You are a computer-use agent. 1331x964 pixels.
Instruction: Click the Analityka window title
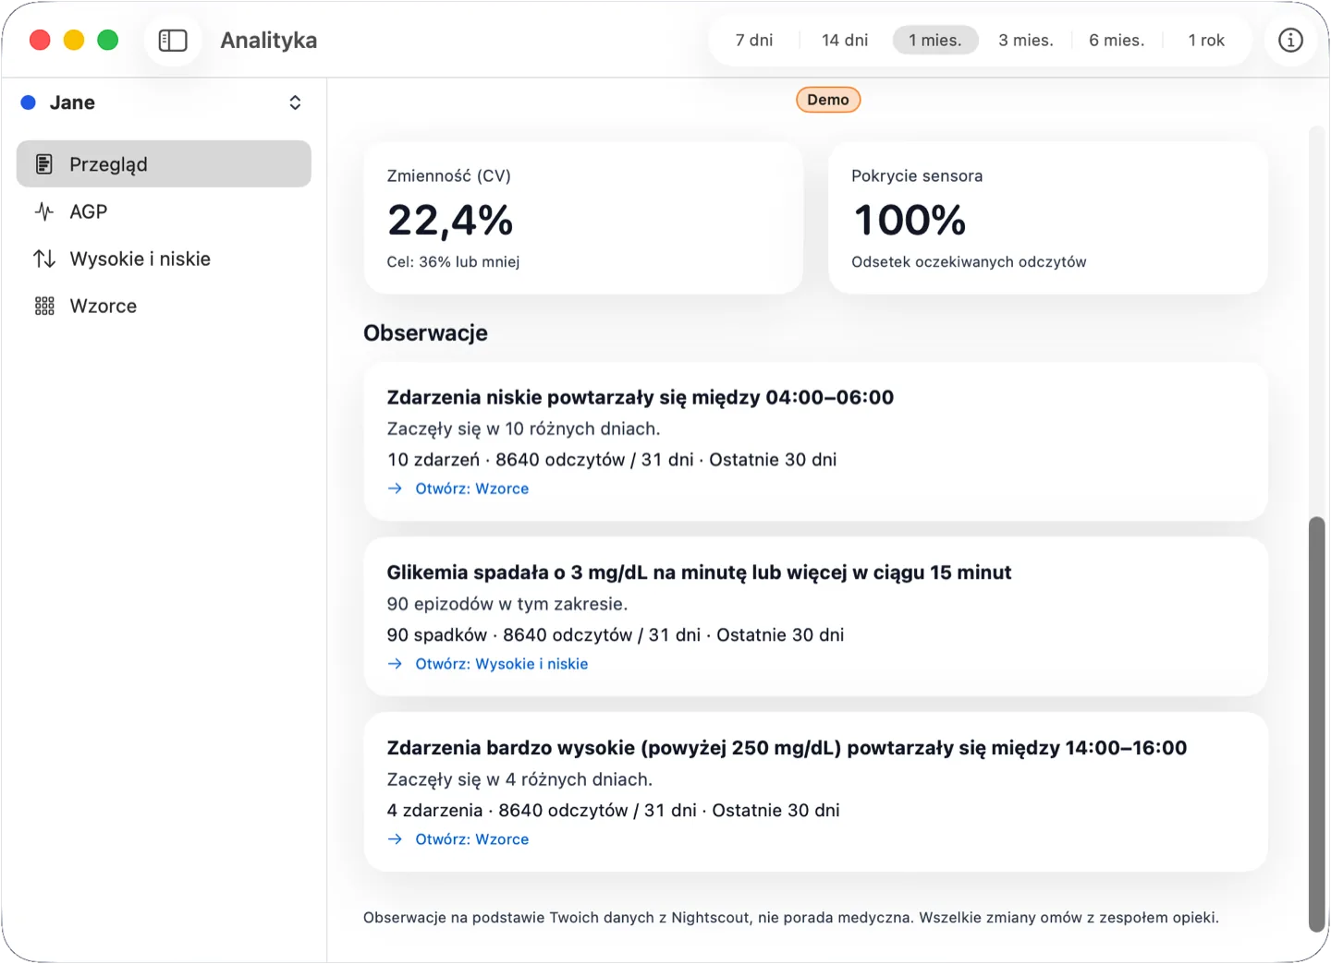(x=269, y=41)
